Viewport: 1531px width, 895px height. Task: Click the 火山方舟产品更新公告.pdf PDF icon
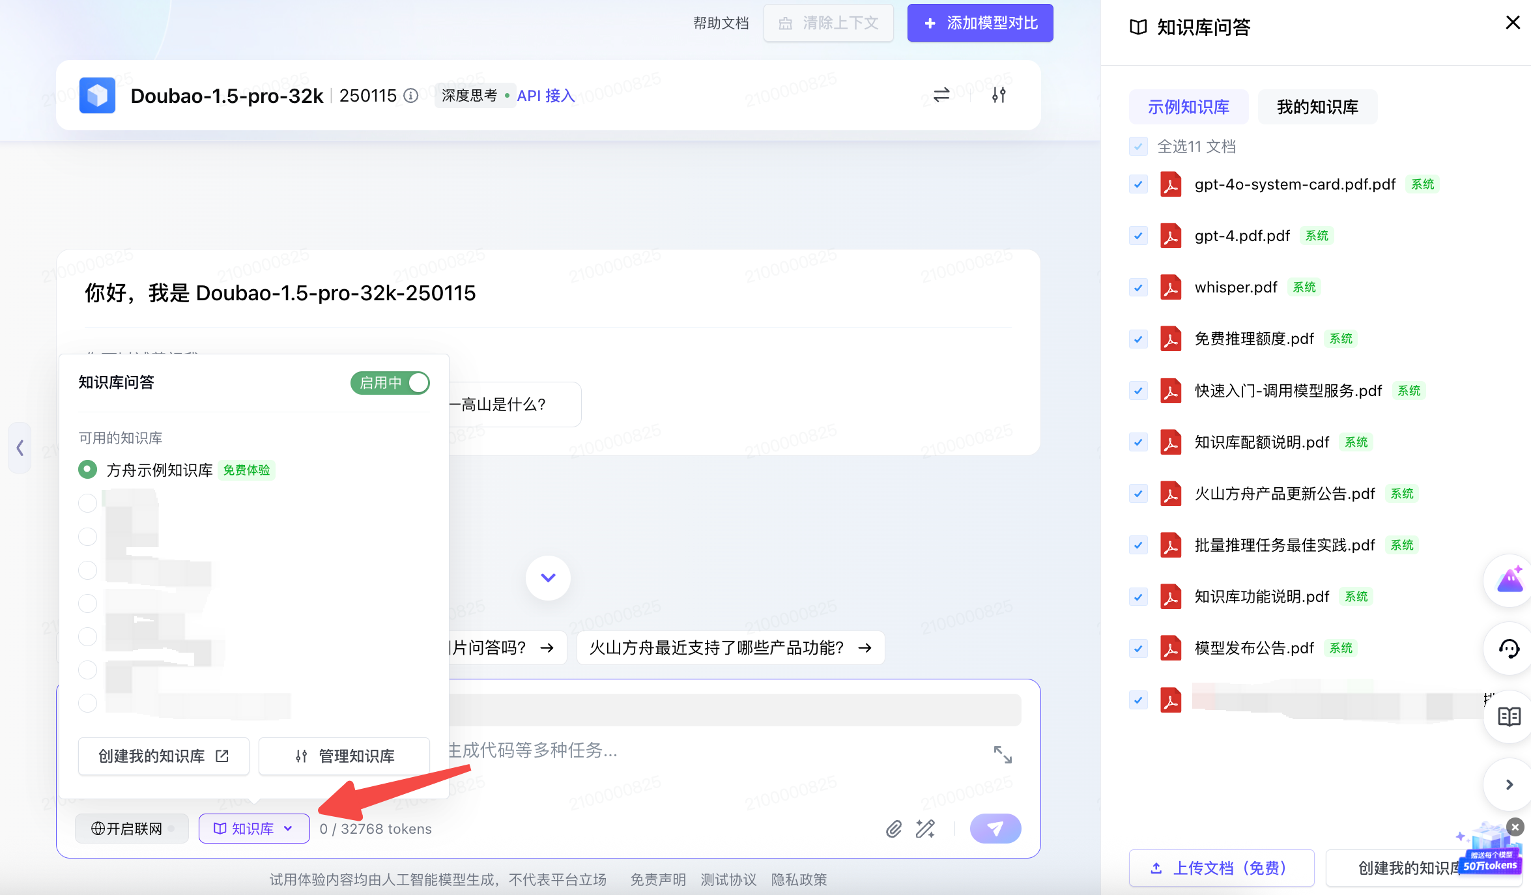coord(1171,494)
